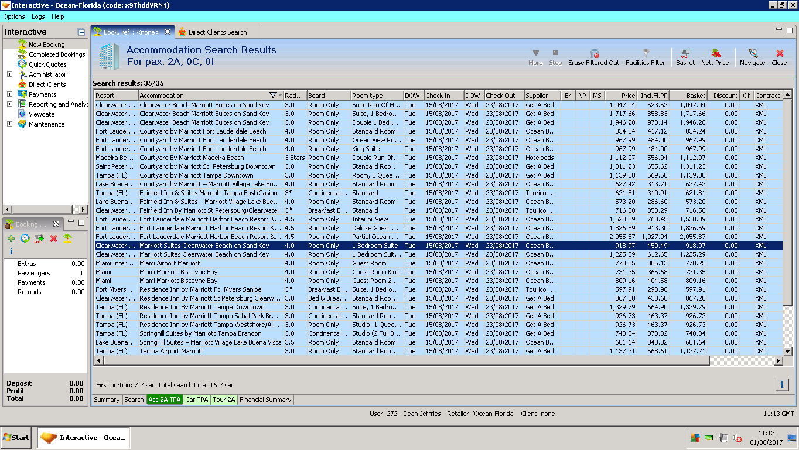Select the Springhill Suites by Marriott Tampa Brandon row
This screenshot has width=799, height=450.
438,333
